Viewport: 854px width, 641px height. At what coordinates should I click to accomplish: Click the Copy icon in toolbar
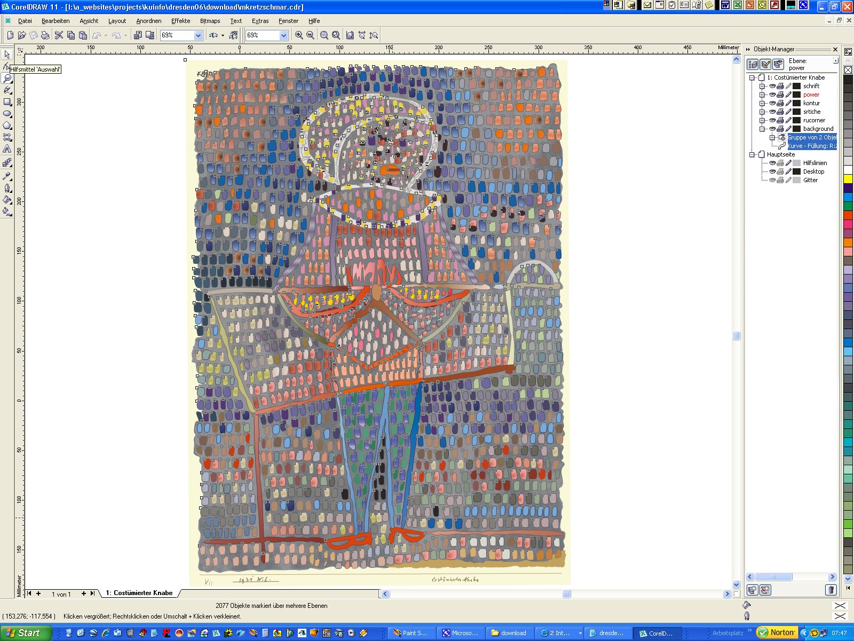click(x=70, y=35)
